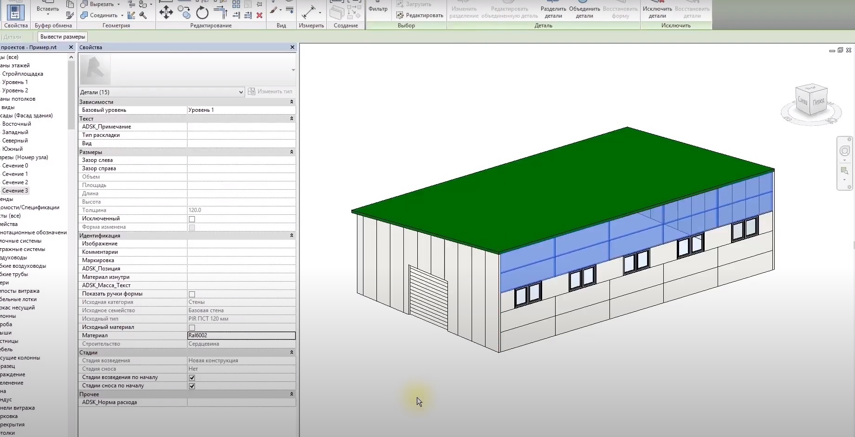Open the Детали (15) type filter dropdown
This screenshot has width=855, height=437.
[162, 92]
